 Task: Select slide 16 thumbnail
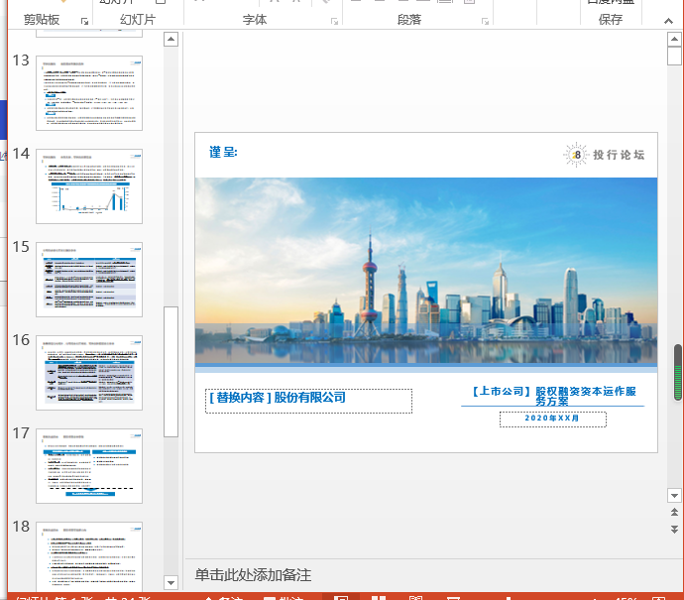tap(89, 373)
